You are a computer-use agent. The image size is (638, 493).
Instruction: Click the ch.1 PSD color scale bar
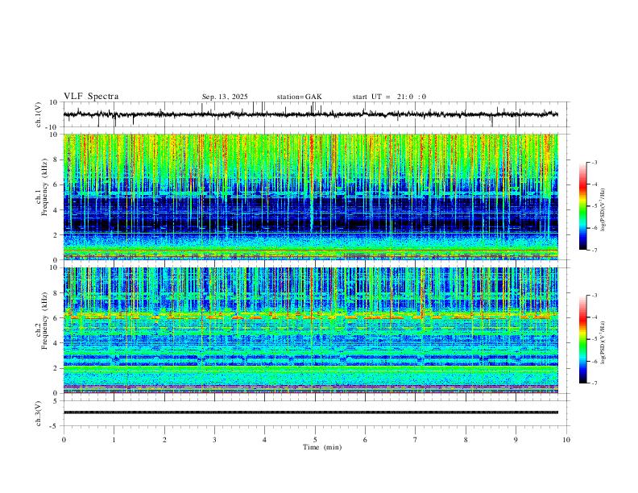[582, 206]
